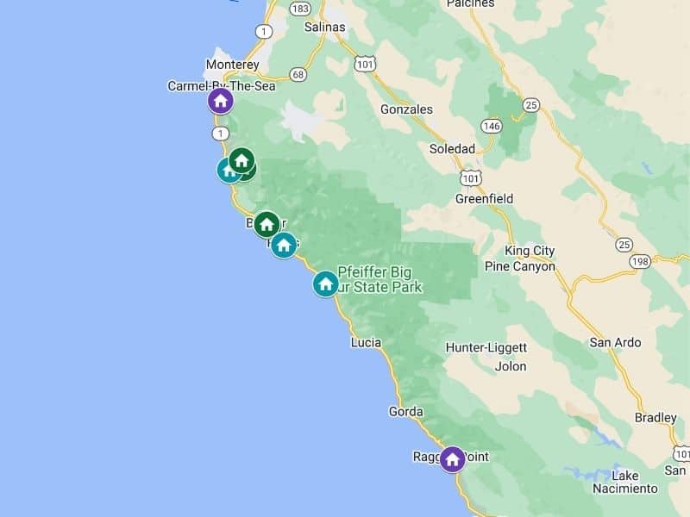The width and height of the screenshot is (690, 517).
Task: Click the Greenfield town label
Action: [484, 199]
